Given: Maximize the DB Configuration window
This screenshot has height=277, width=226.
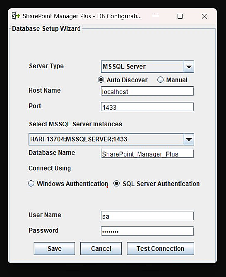Looking at the screenshot, I should (180, 16).
